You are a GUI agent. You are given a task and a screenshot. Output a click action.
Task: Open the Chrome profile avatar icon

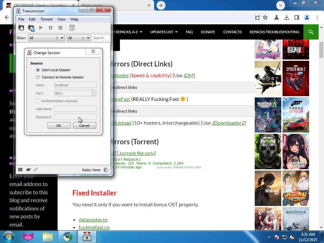point(307,18)
